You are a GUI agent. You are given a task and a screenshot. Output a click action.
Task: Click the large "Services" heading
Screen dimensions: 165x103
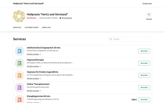20,39
